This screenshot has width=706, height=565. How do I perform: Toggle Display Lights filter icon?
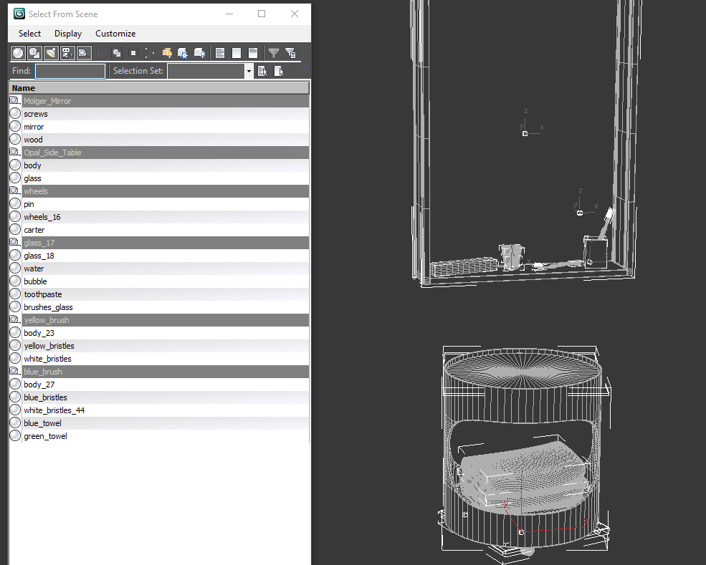tap(51, 53)
